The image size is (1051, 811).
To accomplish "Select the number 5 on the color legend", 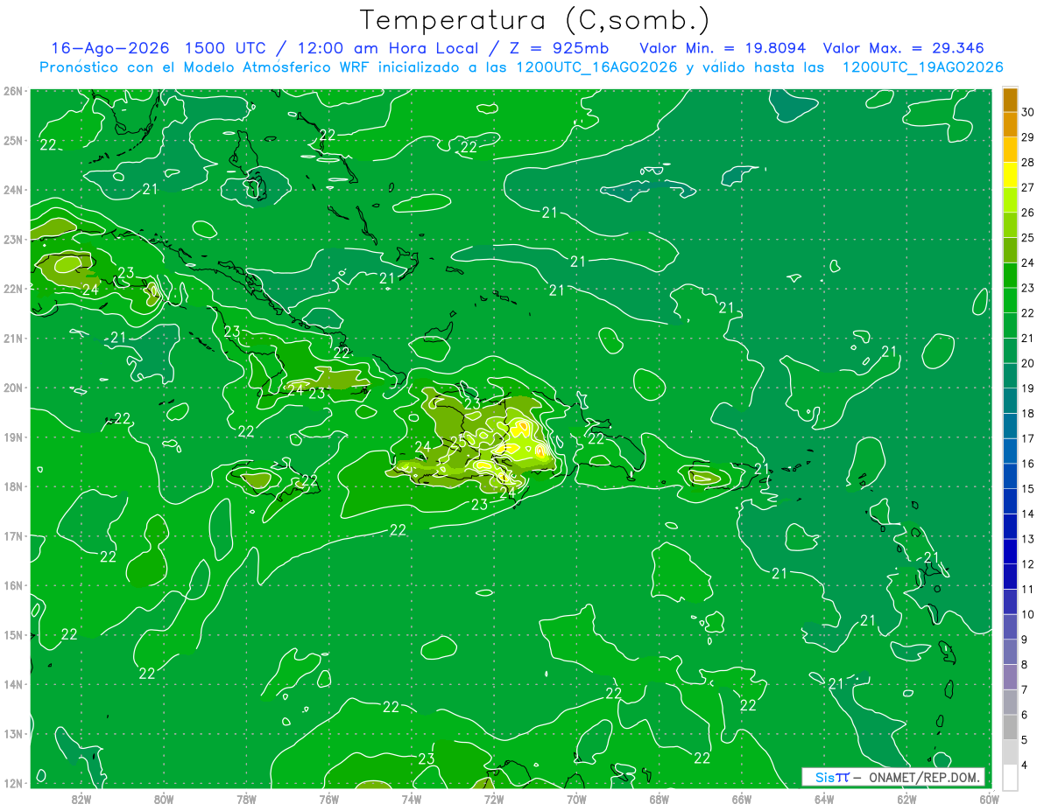I will (1026, 740).
